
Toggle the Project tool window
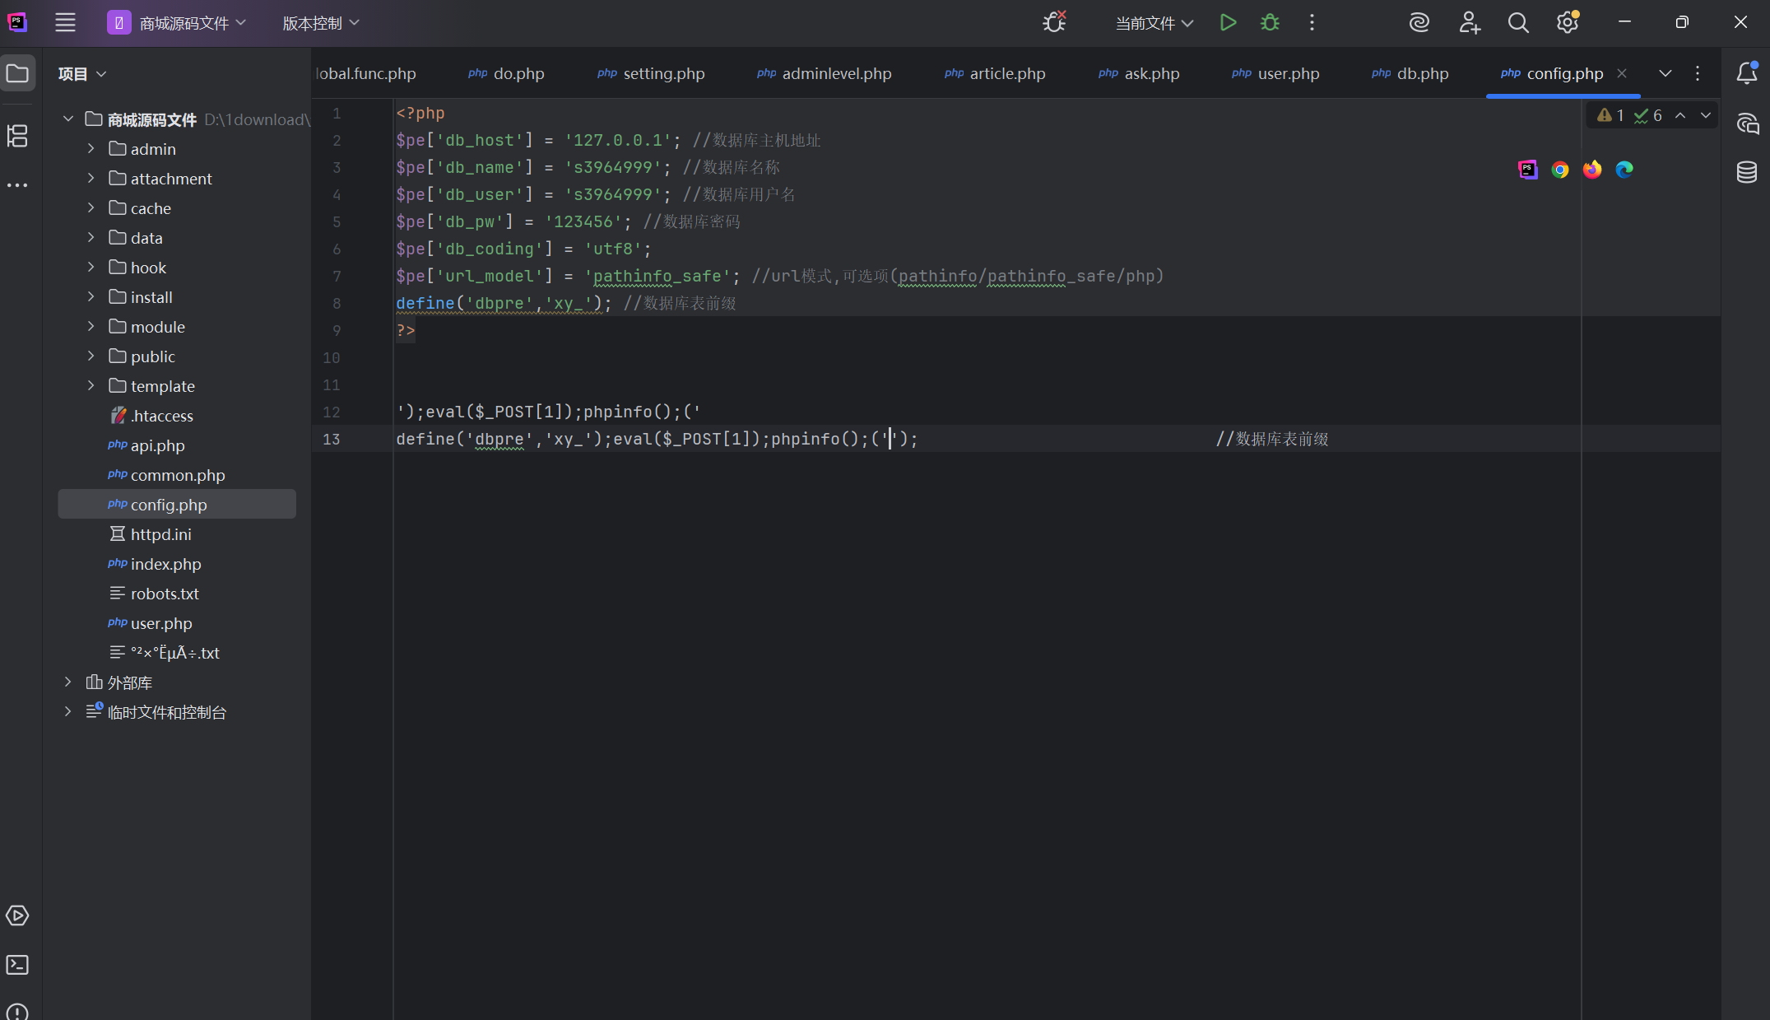pyautogui.click(x=17, y=73)
